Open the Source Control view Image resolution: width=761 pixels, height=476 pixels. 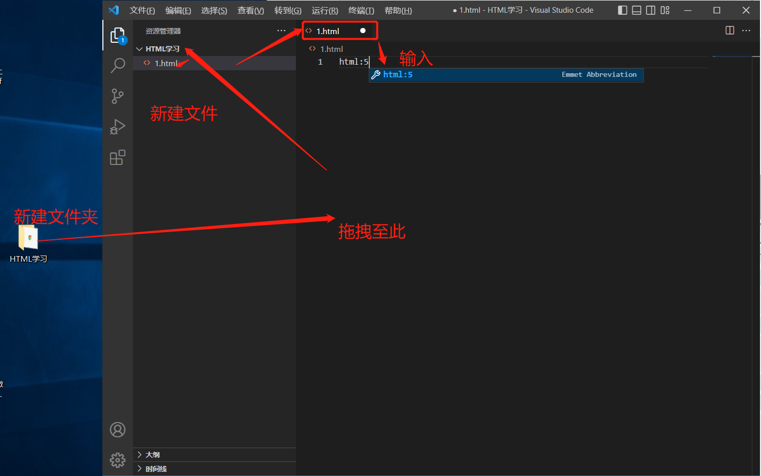click(x=118, y=96)
